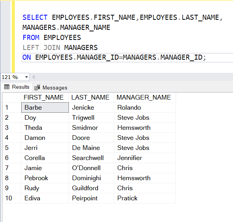This screenshot has width=233, height=222.
Task: Select the cell 'Jenicke'
Action: click(91, 108)
